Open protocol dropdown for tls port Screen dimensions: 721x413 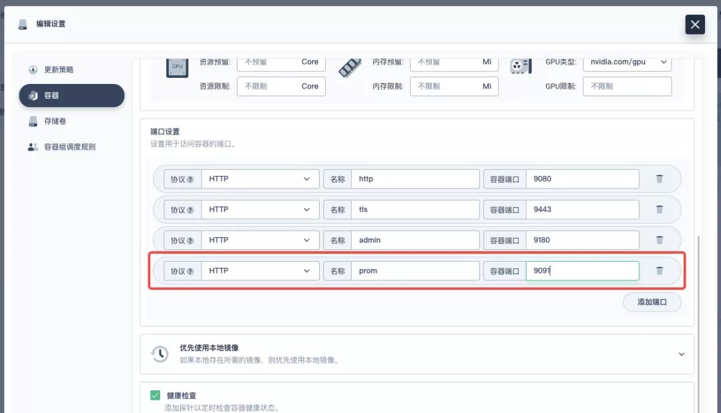tap(260, 210)
